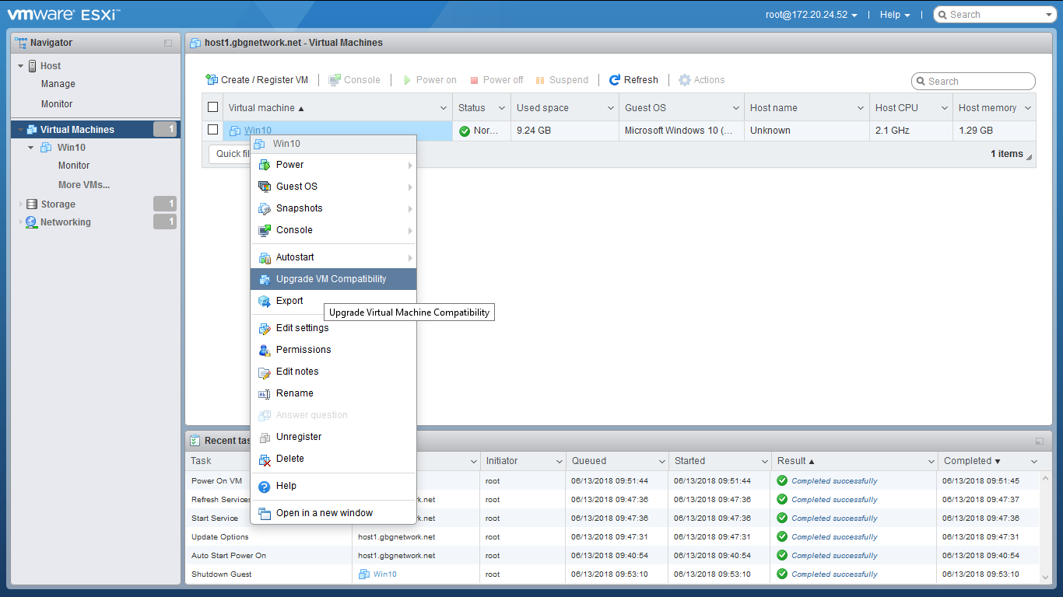Toggle the select-all checkbox in the table header
The height and width of the screenshot is (597, 1063).
pyautogui.click(x=213, y=107)
